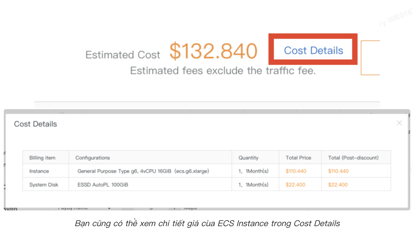Select the Estimated Cost amount $132.840
413x234 pixels.
(x=213, y=51)
